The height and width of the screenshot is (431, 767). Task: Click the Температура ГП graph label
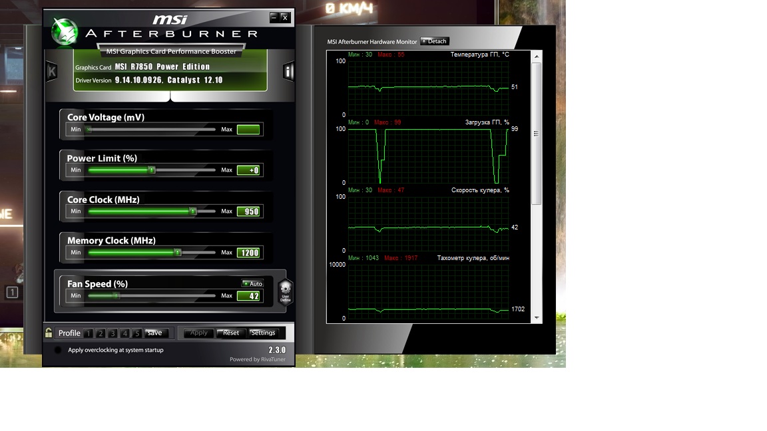coord(479,55)
